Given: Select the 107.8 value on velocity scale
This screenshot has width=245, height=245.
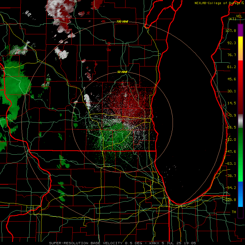Looking at the screenshot, I should (231, 30).
